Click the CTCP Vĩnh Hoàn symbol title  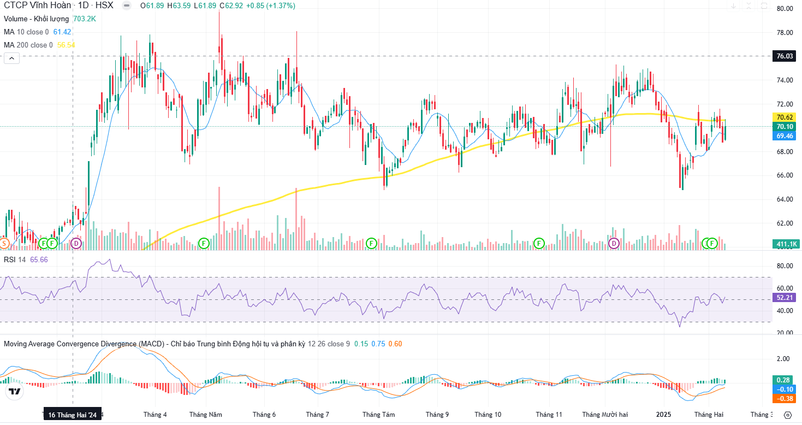coord(37,5)
